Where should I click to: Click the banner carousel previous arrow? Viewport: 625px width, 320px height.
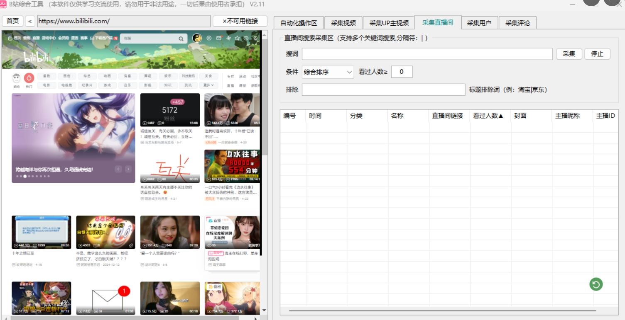click(x=118, y=169)
